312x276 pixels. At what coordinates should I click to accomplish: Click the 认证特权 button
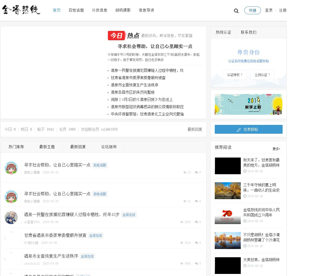click(235, 75)
